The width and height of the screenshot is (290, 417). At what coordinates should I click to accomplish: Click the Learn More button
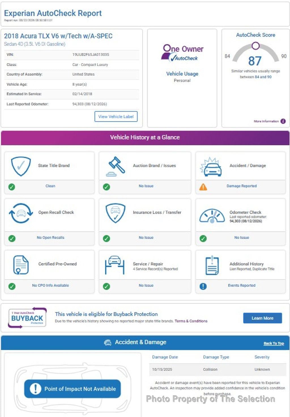[263, 318]
